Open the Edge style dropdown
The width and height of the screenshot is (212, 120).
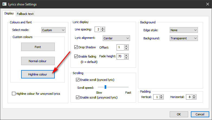tap(184, 30)
